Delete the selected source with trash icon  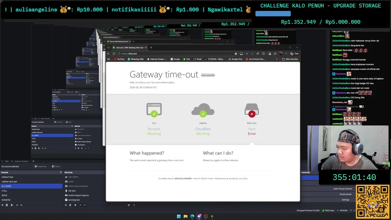[70, 205]
